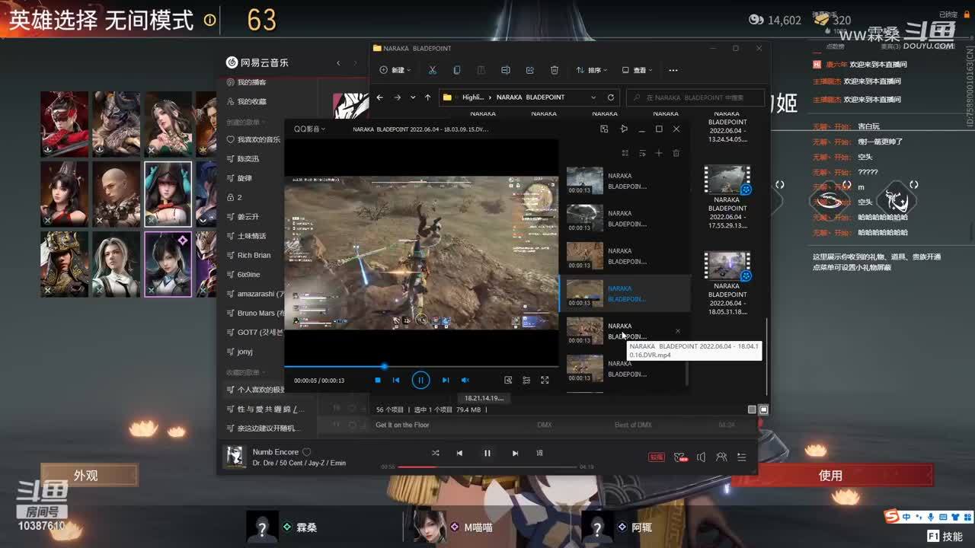Skip to previous video in QQ影音
The width and height of the screenshot is (975, 548).
[x=396, y=380]
